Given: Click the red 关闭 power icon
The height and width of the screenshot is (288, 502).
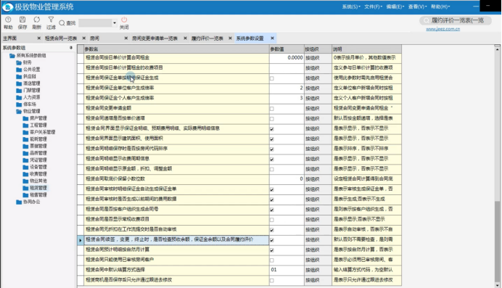Looking at the screenshot, I should pyautogui.click(x=124, y=20).
